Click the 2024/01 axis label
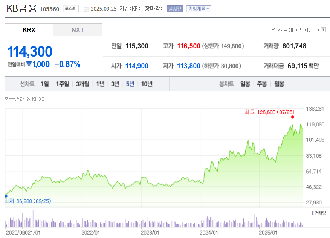This screenshot has width=330, height=238. [x=209, y=233]
